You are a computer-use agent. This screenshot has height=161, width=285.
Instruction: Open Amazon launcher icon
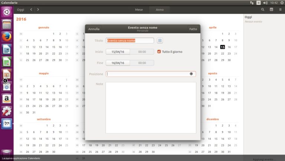[7, 99]
